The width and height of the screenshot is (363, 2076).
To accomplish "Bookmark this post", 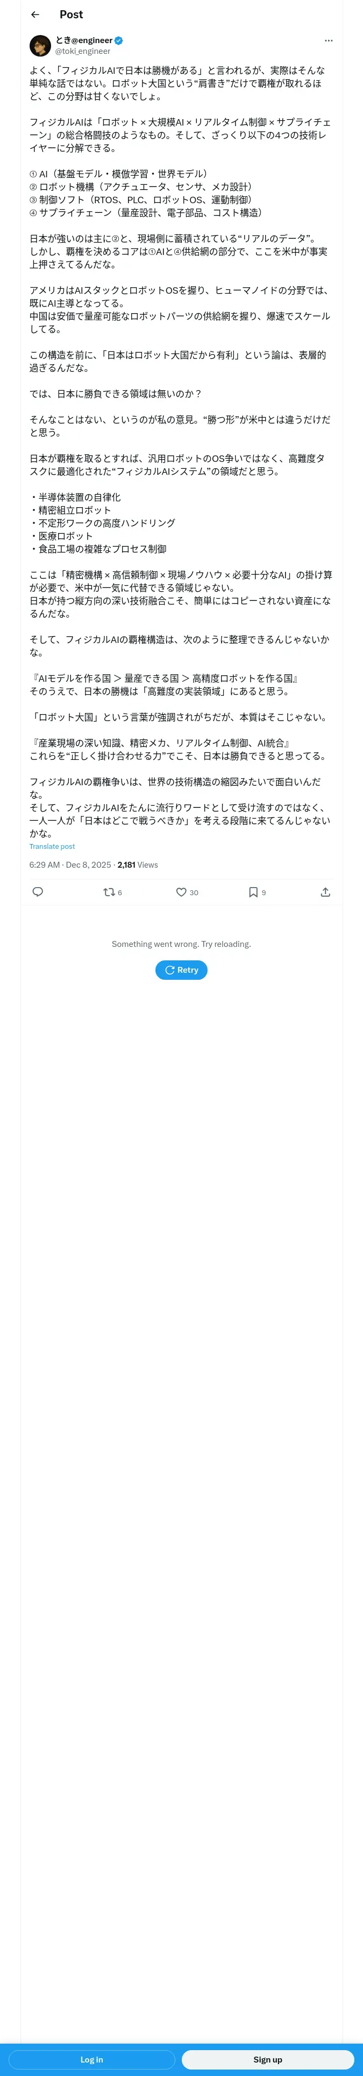I will click(253, 891).
